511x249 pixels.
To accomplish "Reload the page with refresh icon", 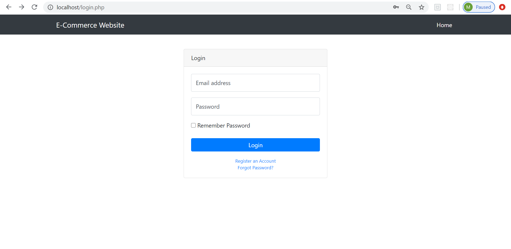I will tap(34, 7).
